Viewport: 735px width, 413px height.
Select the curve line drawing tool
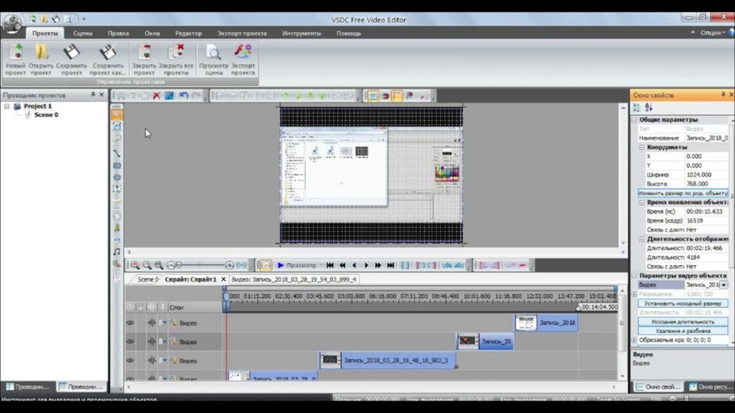pyautogui.click(x=117, y=153)
